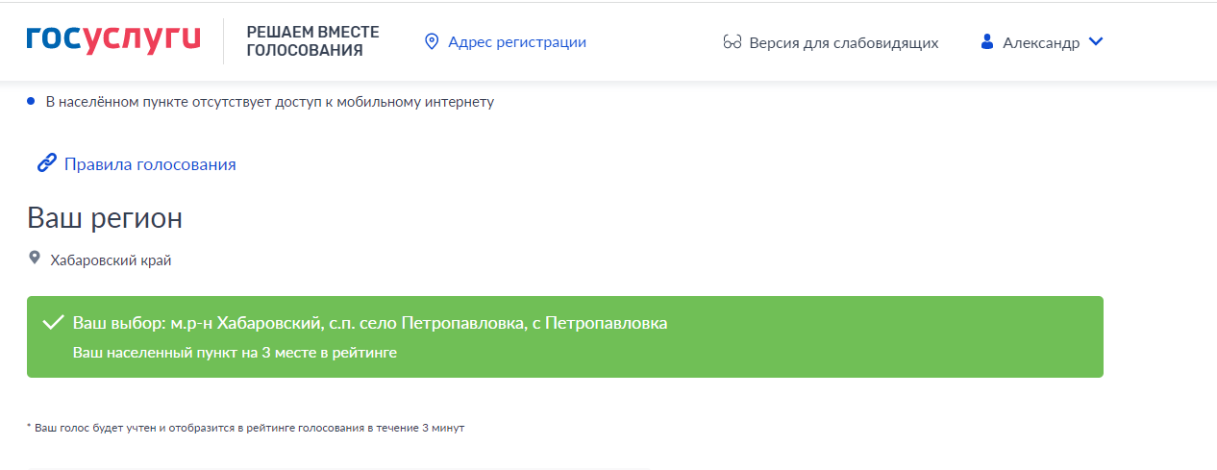The width and height of the screenshot is (1217, 470).
Task: Switch to Версия для слабовидящих
Action: click(x=843, y=42)
